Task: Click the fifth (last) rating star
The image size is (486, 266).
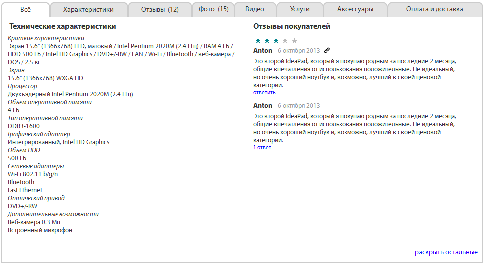Action: pos(294,41)
